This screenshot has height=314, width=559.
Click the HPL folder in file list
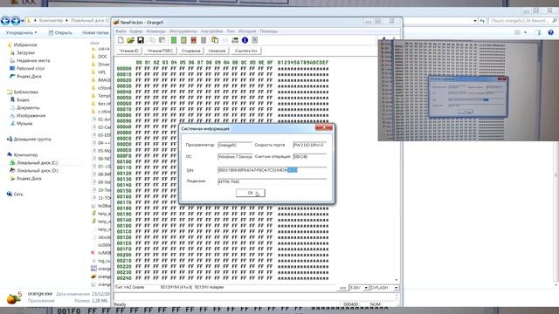(100, 72)
